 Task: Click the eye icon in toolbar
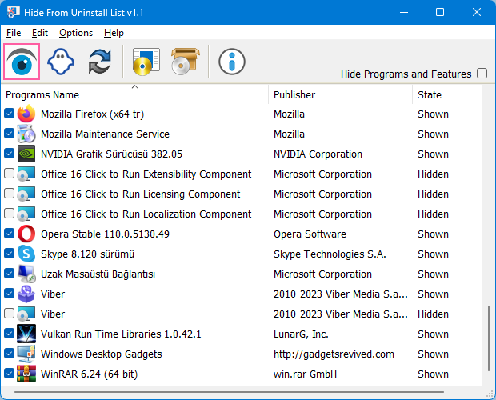[22, 62]
